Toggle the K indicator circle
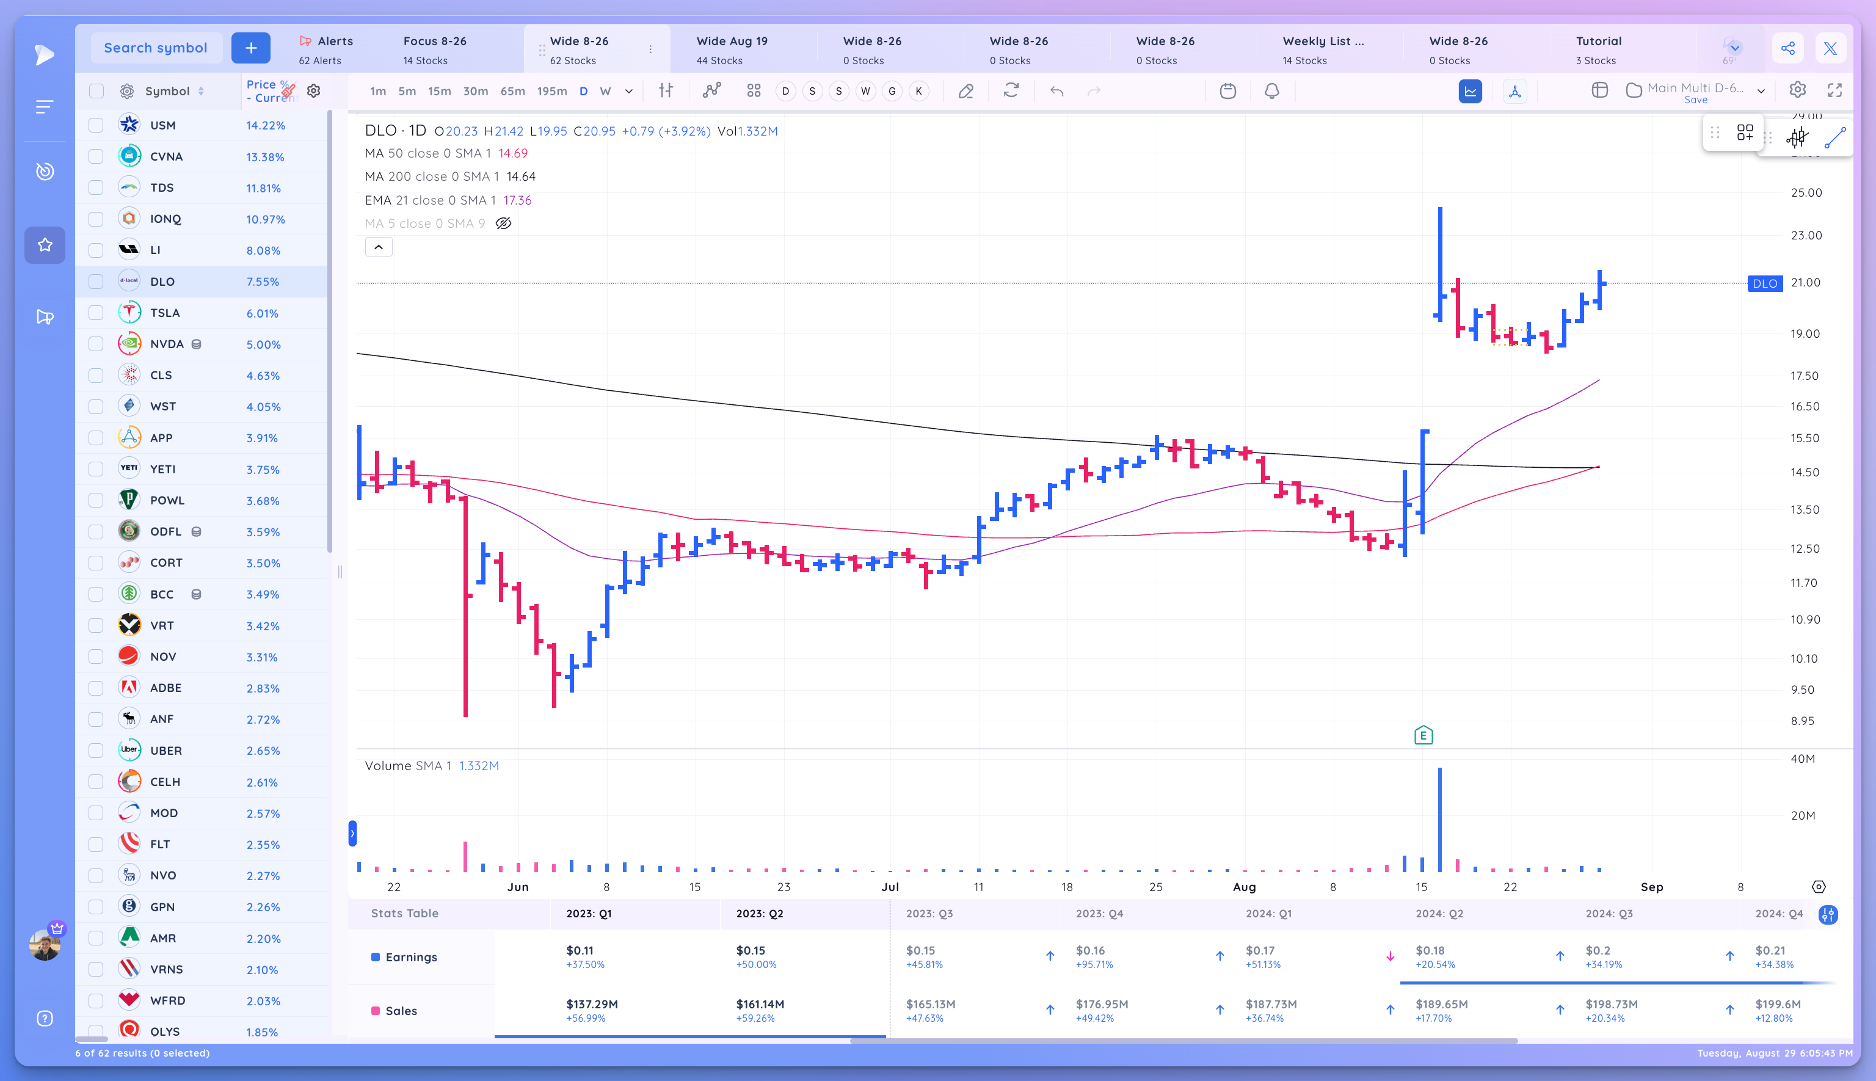The width and height of the screenshot is (1876, 1081). [x=918, y=90]
